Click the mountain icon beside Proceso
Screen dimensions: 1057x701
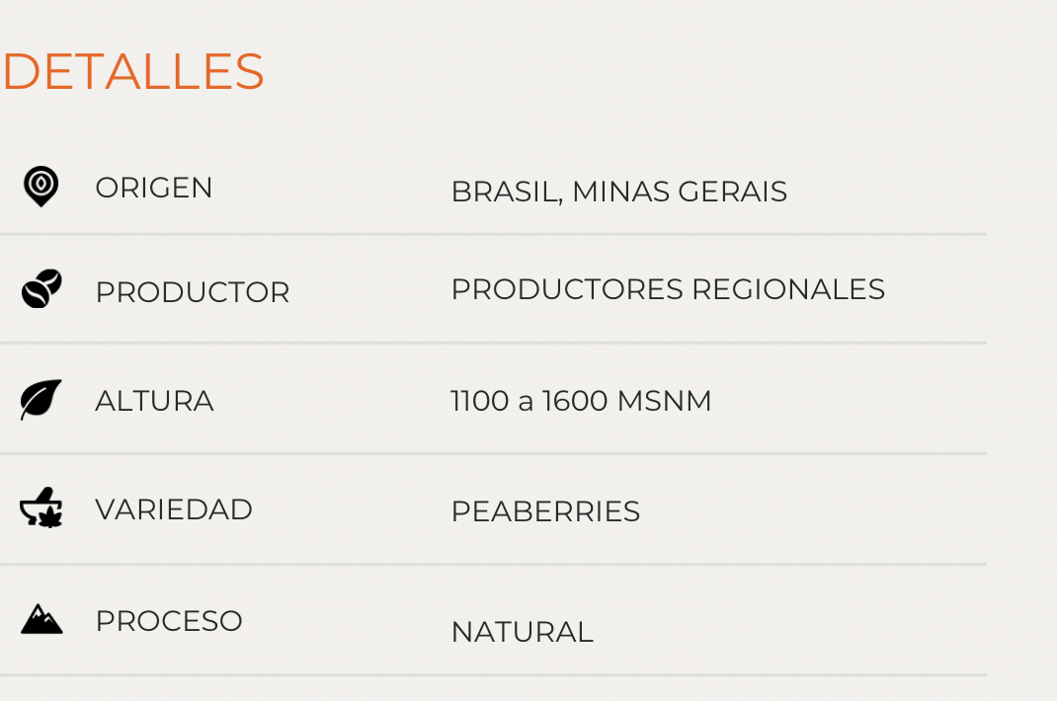point(41,620)
